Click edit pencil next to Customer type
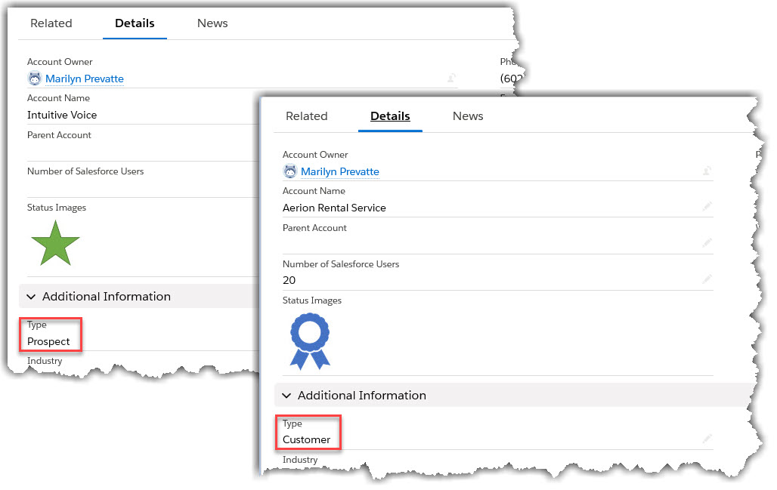The image size is (777, 490). coord(707,439)
